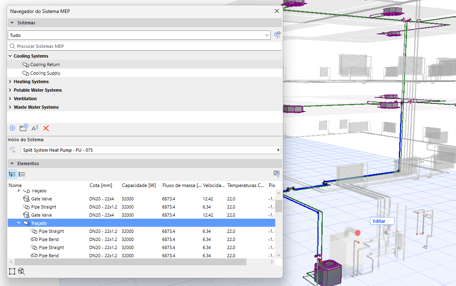
Task: Add a new MEP system
Action: (x=12, y=128)
